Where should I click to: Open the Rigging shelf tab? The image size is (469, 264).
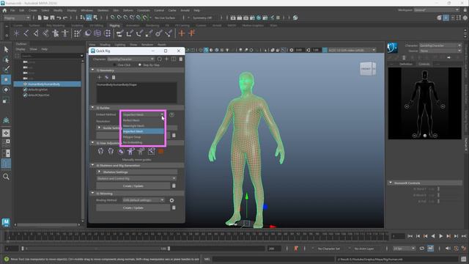tap(114, 26)
